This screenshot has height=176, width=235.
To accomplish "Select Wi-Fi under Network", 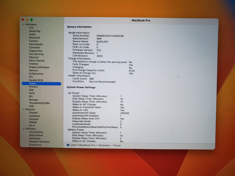I will click(32, 125).
